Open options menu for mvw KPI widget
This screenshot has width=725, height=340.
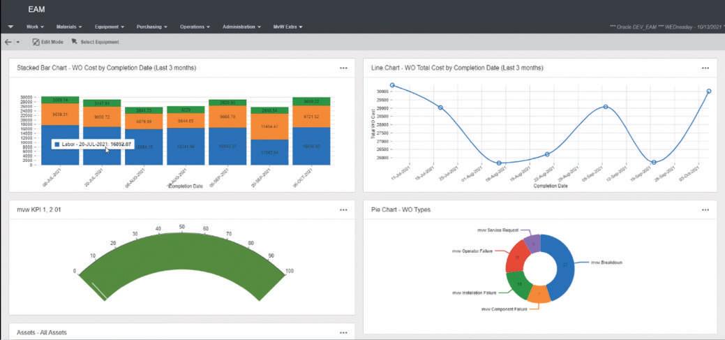tap(343, 209)
